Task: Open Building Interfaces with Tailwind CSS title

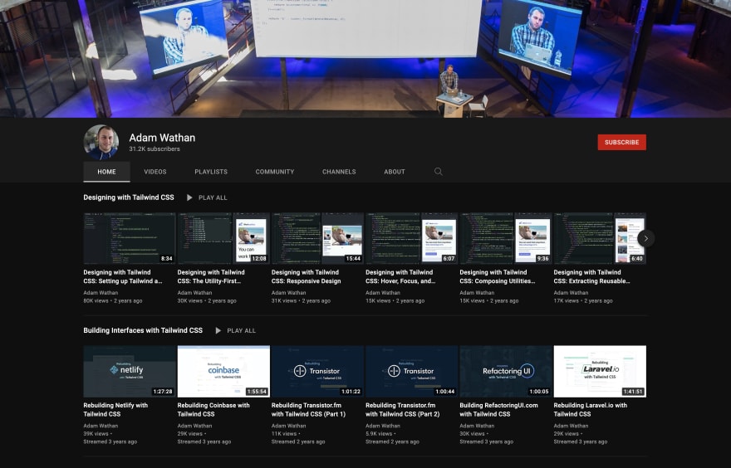Action: click(143, 330)
